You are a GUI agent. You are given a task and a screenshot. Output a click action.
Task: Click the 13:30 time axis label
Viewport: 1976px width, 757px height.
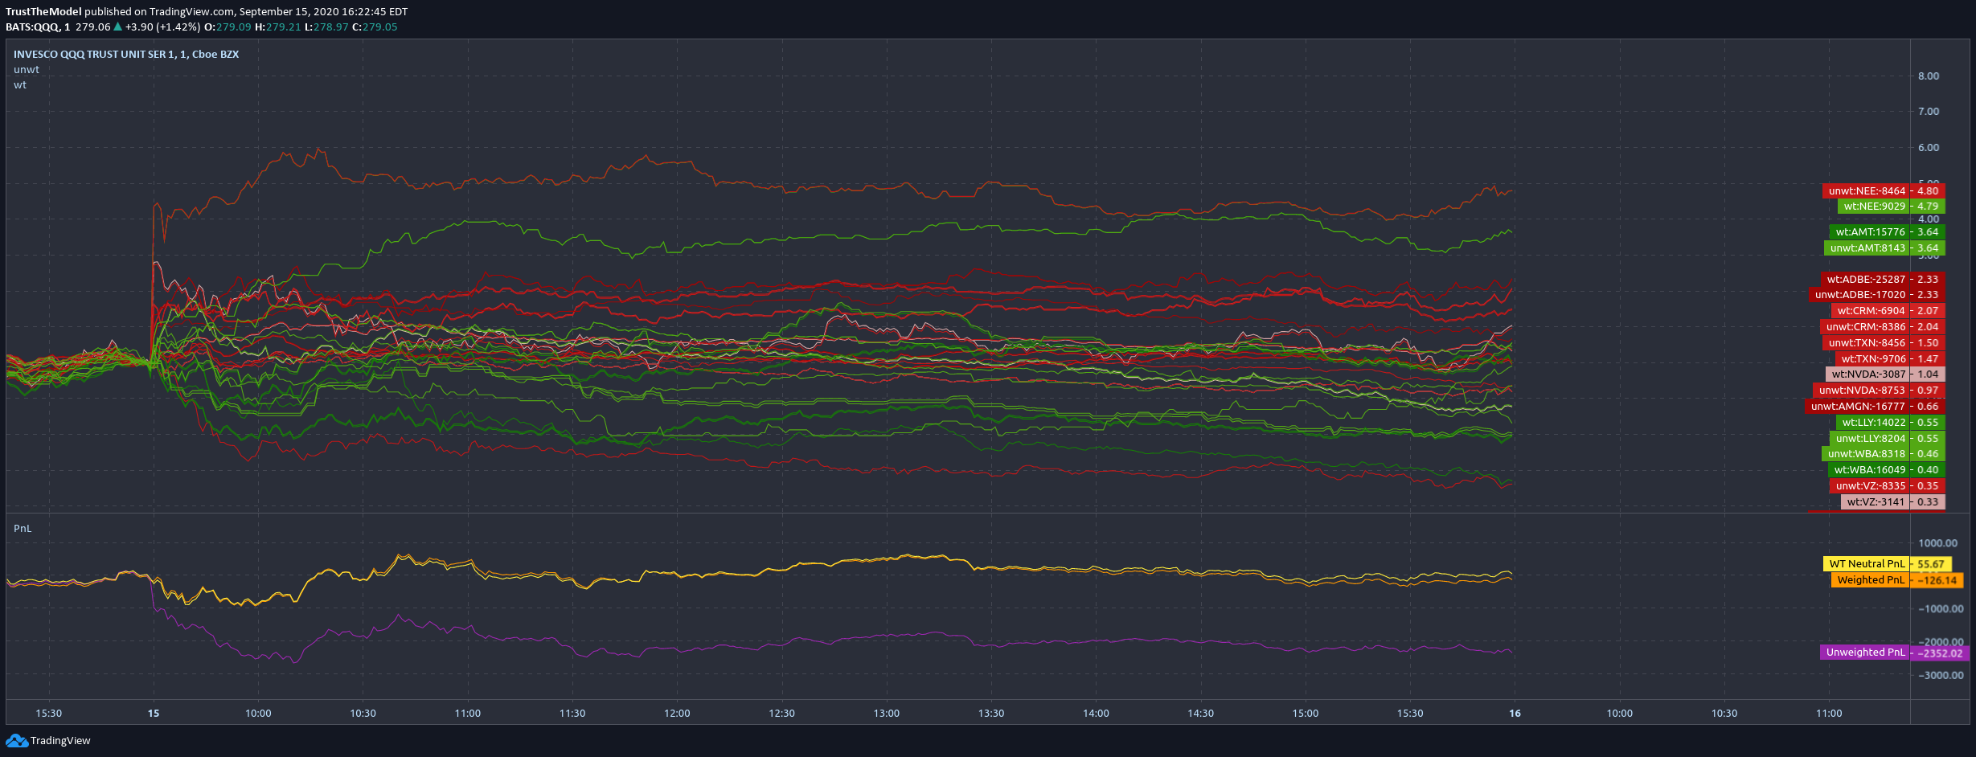(991, 713)
